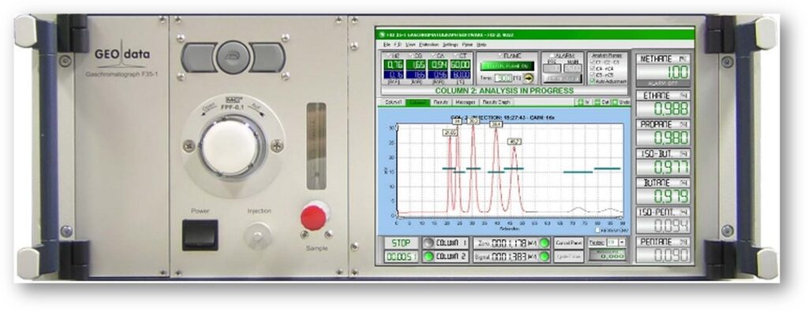Screen dimensions: 808x311
Task: Toggle the ALARM checkbox
Action: click(x=552, y=56)
